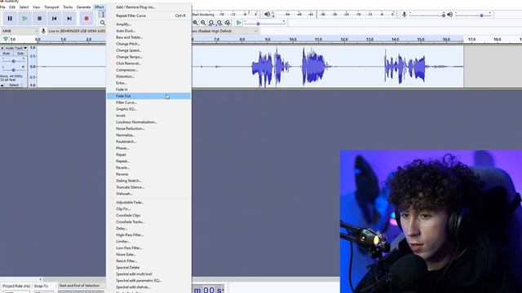Choose the Change Pitch effect
Viewport: 522px width, 293px height.
coord(148,44)
